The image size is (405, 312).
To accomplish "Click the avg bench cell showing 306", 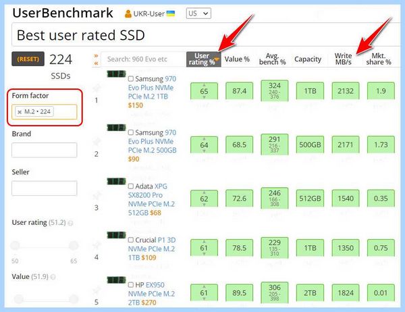I will 275,292.
